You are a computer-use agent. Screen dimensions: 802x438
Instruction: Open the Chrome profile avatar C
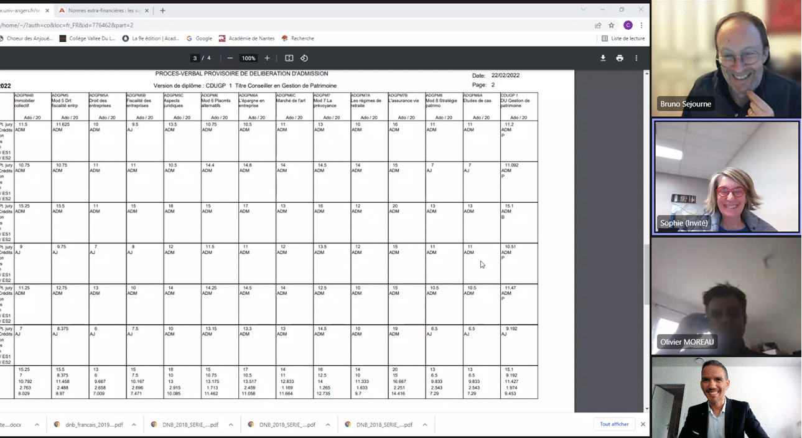(x=628, y=25)
